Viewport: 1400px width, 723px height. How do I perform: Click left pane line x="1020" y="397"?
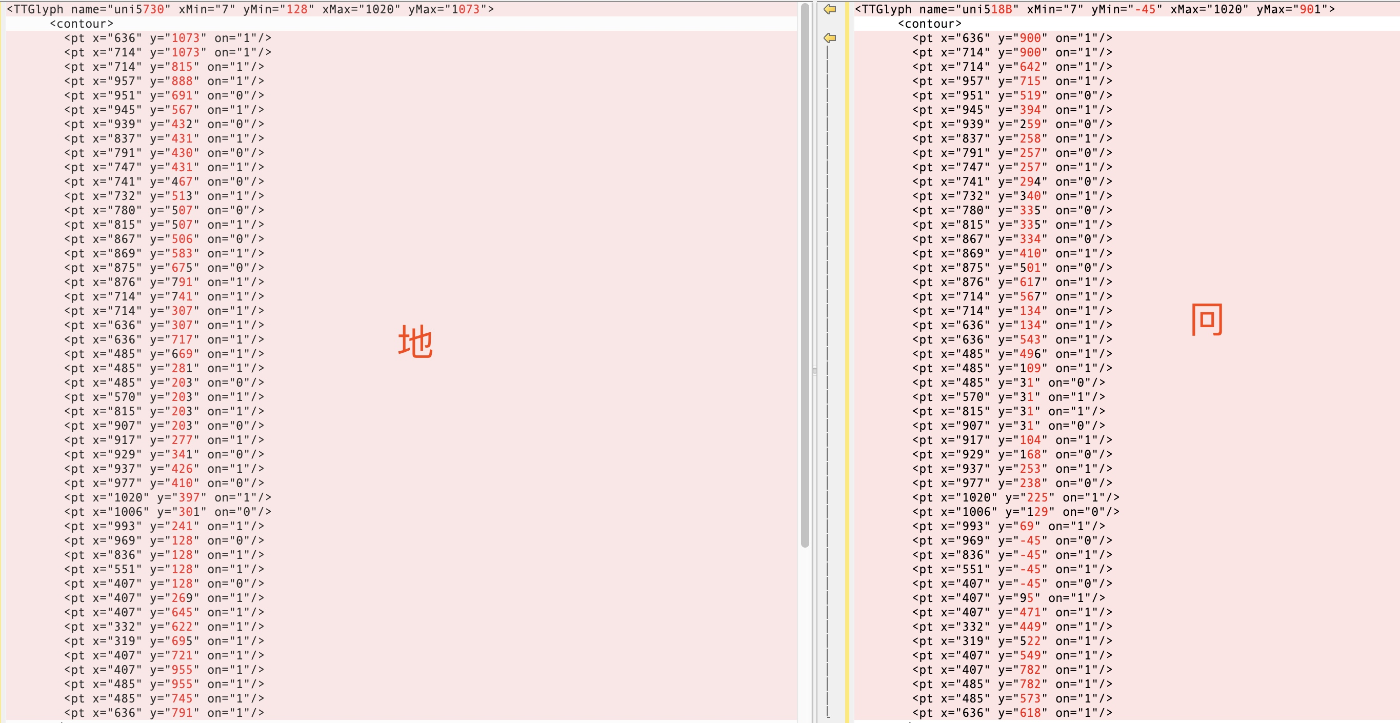tap(167, 497)
